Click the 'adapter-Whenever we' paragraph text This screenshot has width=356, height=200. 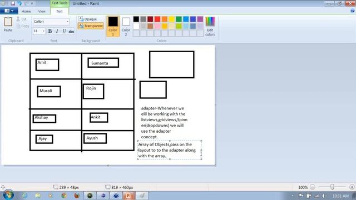(x=164, y=122)
